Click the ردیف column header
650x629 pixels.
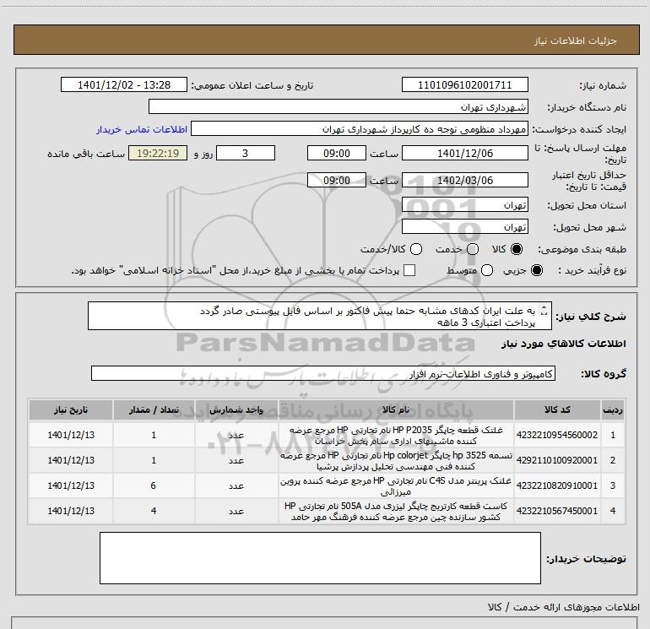tap(612, 409)
